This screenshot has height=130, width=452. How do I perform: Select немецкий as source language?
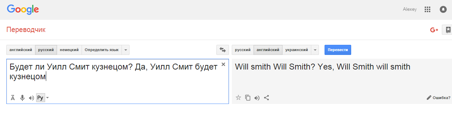tap(69, 50)
